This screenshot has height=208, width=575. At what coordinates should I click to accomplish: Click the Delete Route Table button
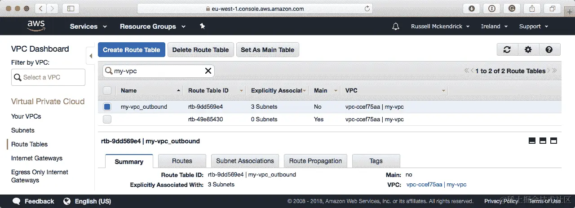[x=200, y=50]
